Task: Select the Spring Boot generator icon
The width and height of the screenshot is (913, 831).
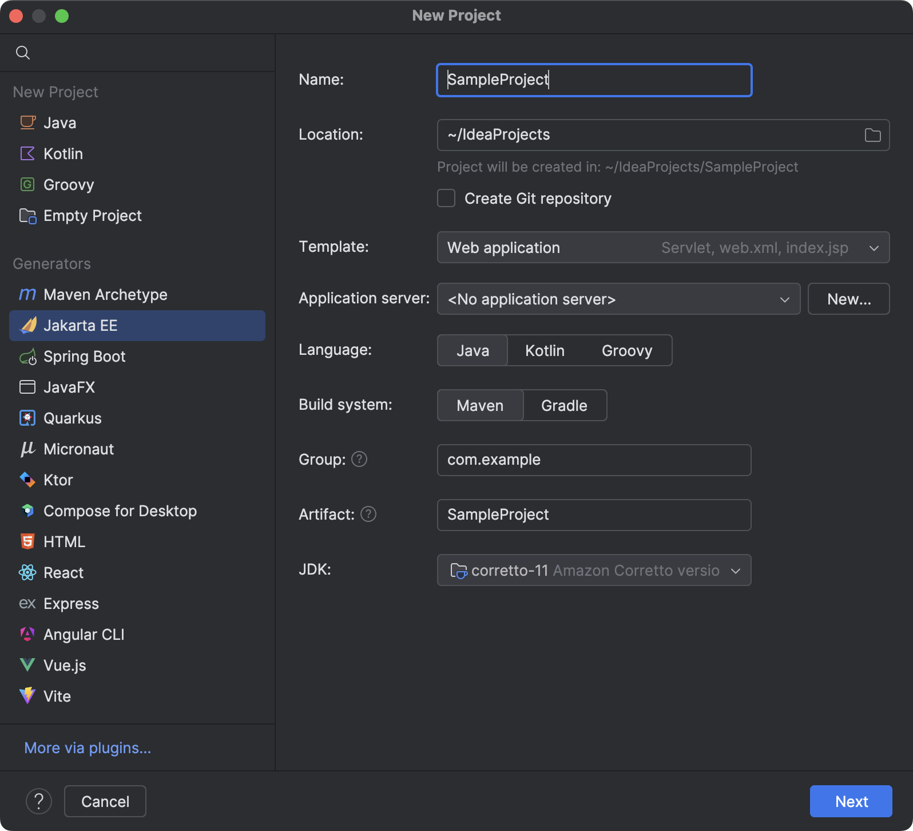Action: pyautogui.click(x=27, y=357)
